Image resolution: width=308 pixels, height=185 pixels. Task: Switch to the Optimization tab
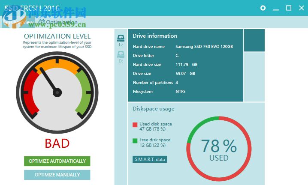pos(58,22)
